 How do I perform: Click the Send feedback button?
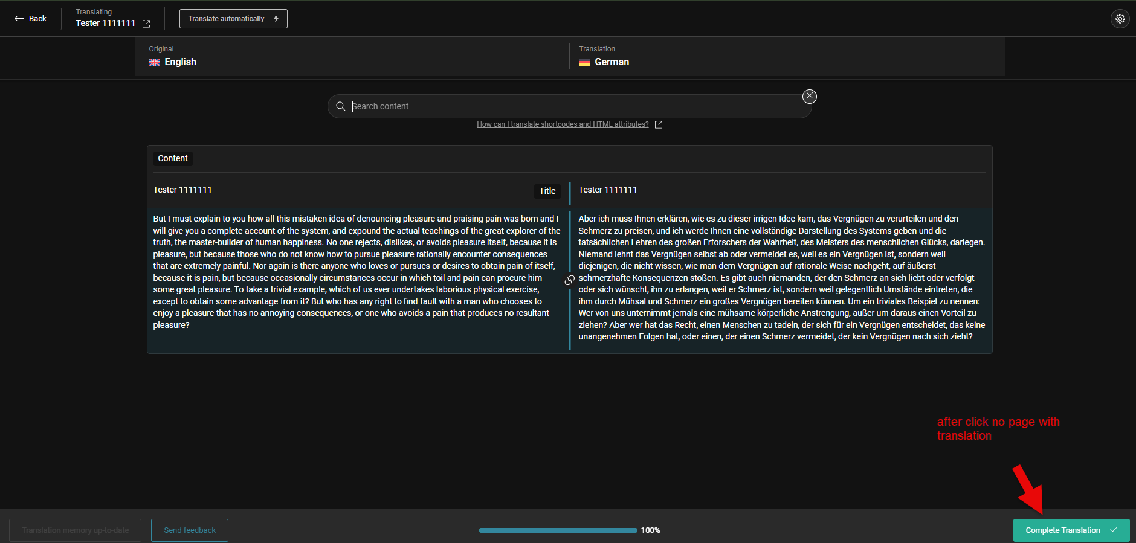click(190, 530)
